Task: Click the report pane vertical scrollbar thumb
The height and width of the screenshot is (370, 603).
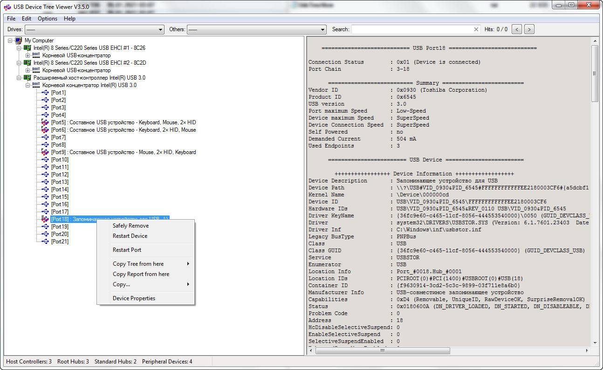Action: (x=595, y=73)
